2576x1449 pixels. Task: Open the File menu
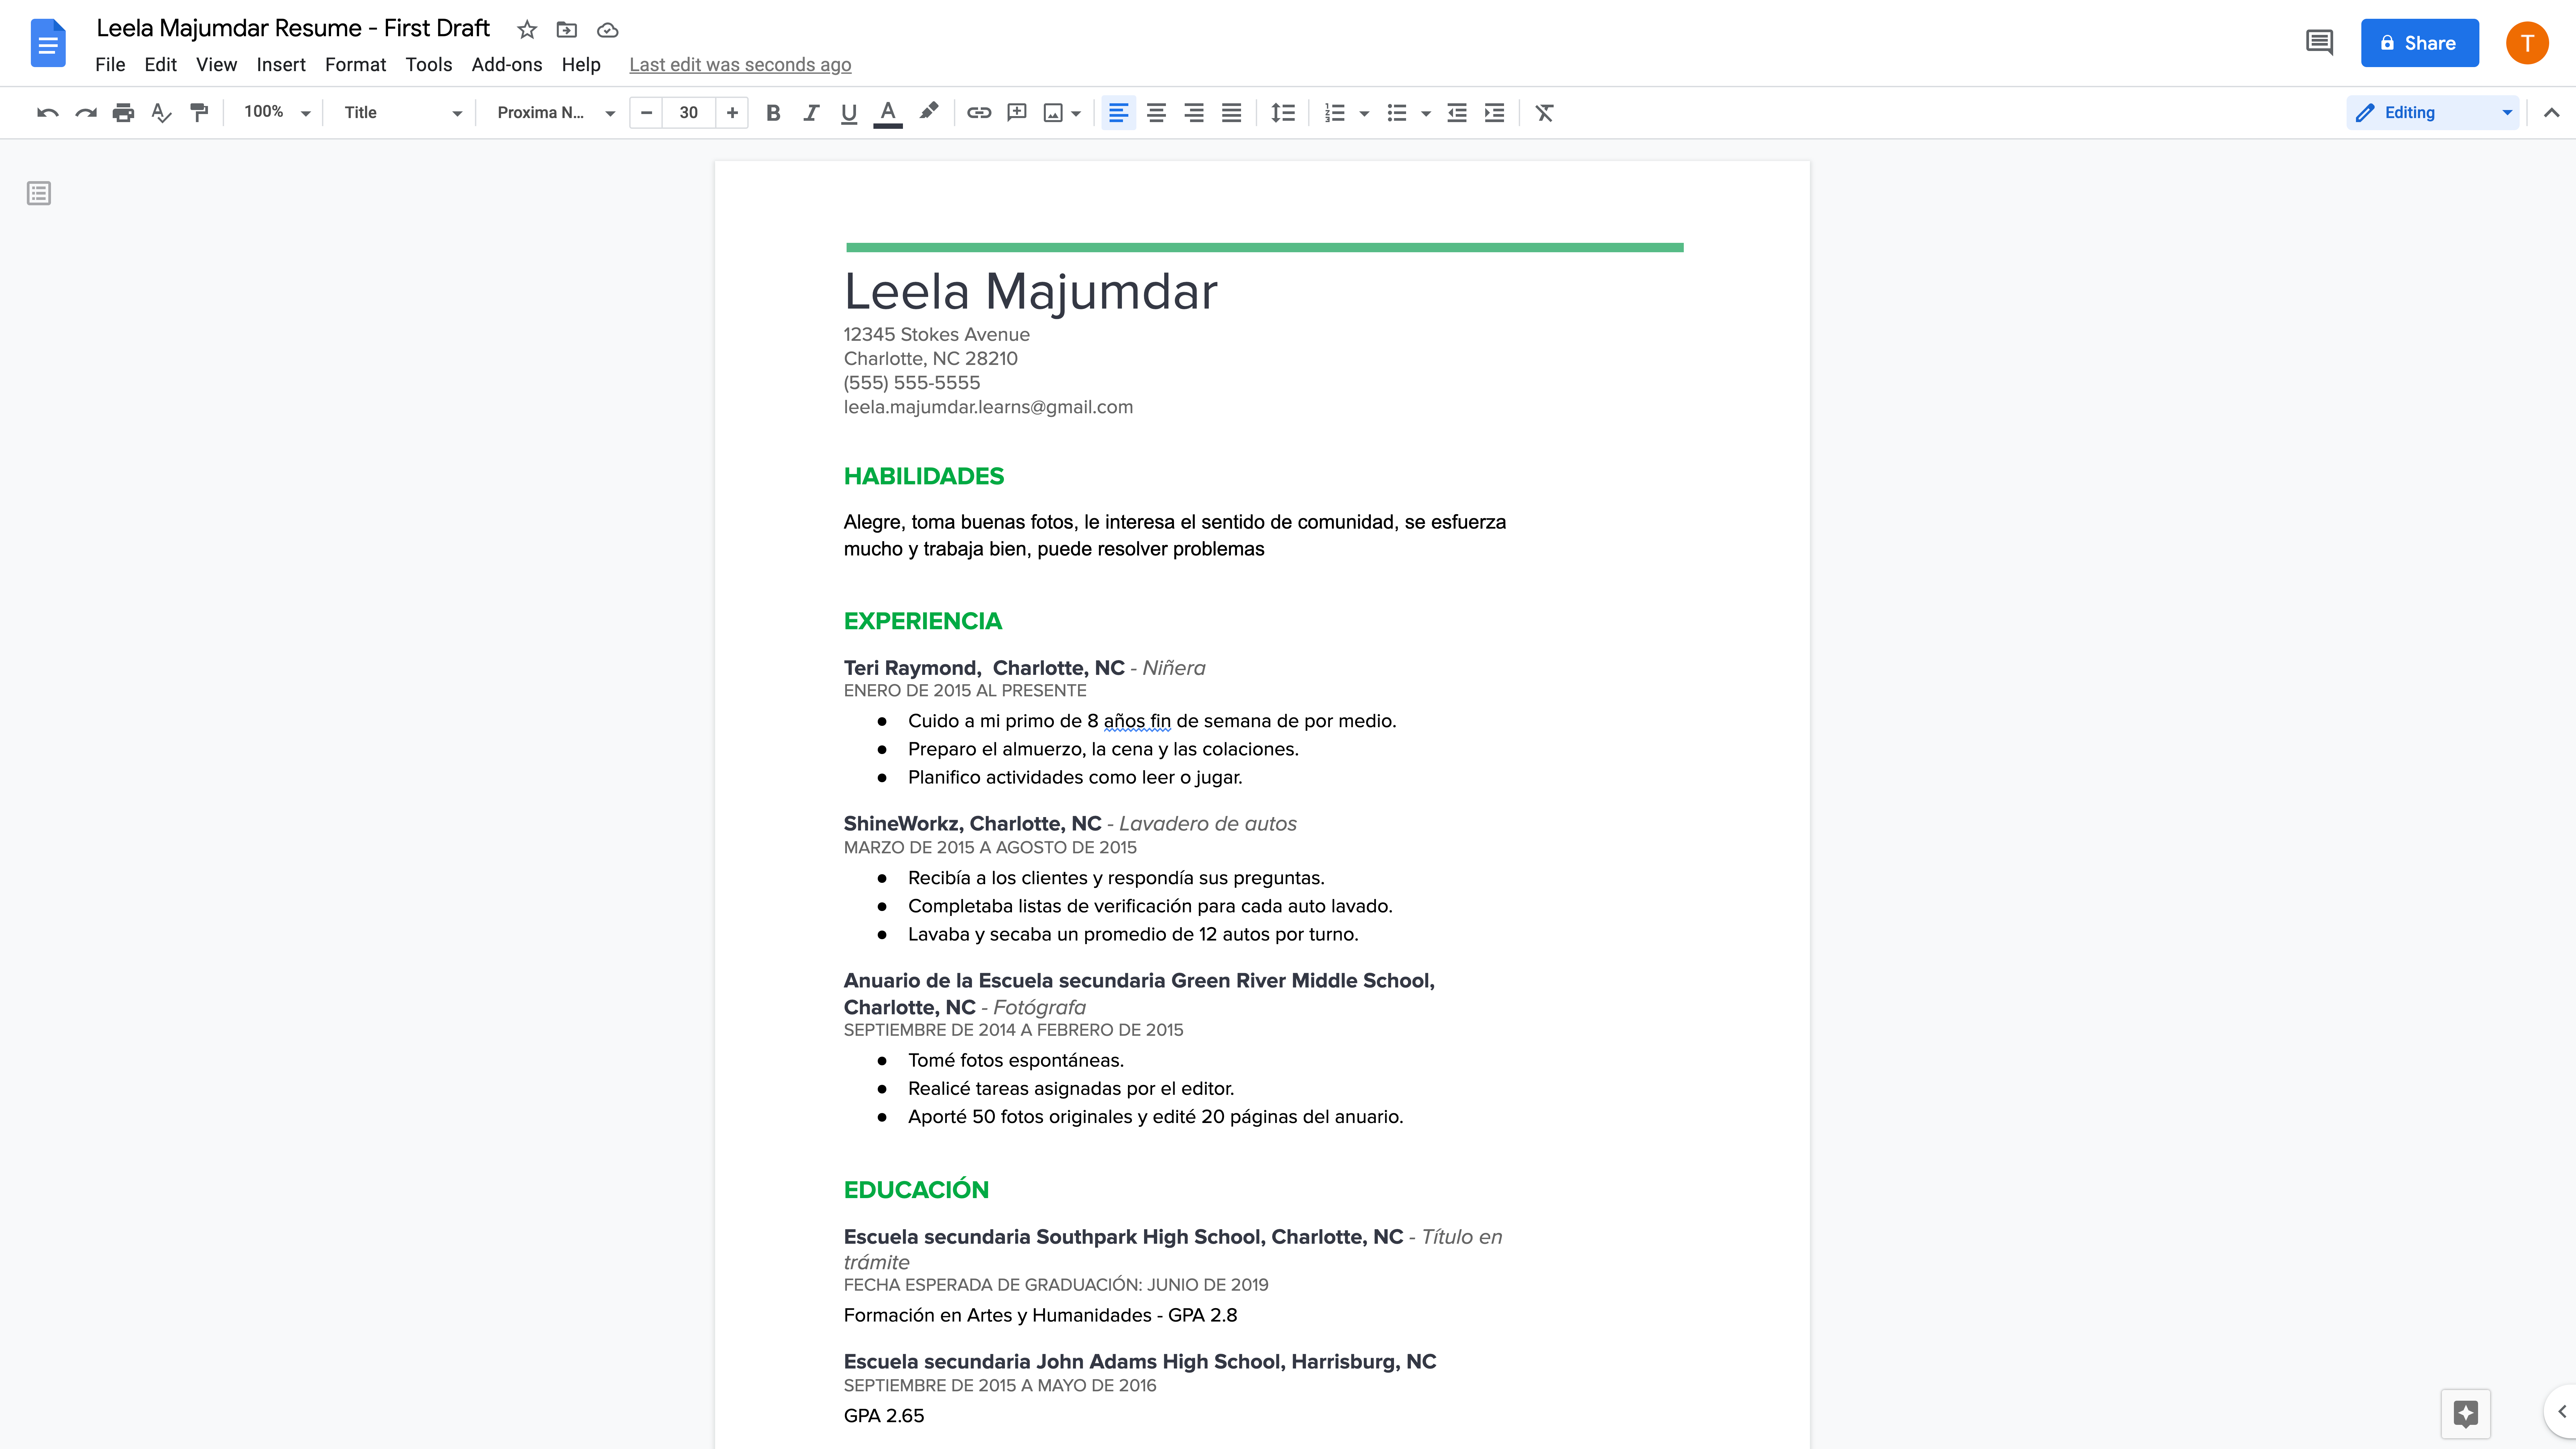pos(110,65)
